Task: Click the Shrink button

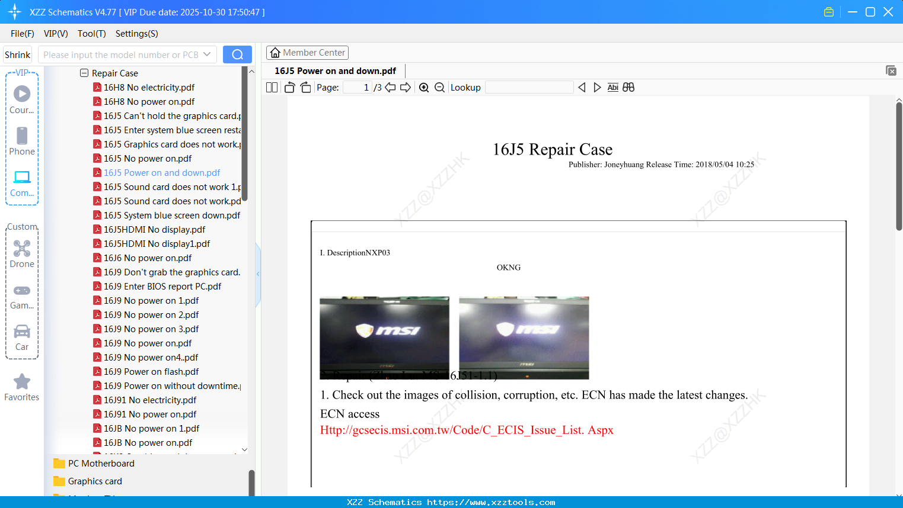Action: [x=18, y=54]
